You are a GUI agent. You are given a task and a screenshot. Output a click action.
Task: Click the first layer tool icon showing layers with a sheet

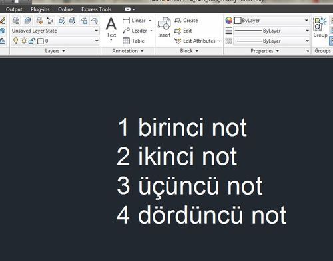(16, 21)
